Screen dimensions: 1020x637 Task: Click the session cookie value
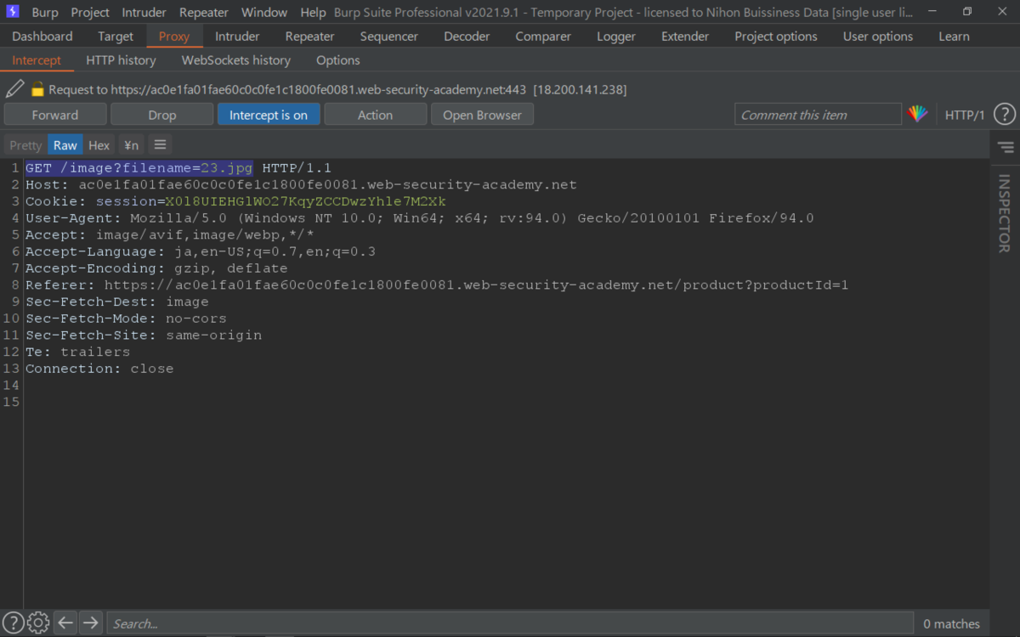(305, 201)
